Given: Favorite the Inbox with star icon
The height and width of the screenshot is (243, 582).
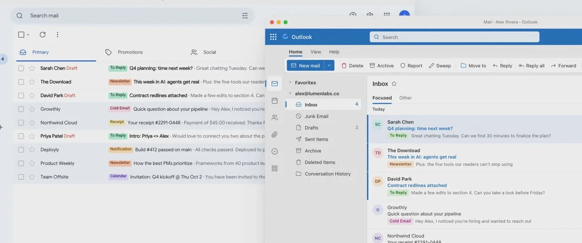Looking at the screenshot, I should pos(394,84).
